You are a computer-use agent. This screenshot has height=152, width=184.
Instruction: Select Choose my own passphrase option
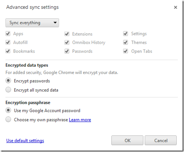pos(8,120)
